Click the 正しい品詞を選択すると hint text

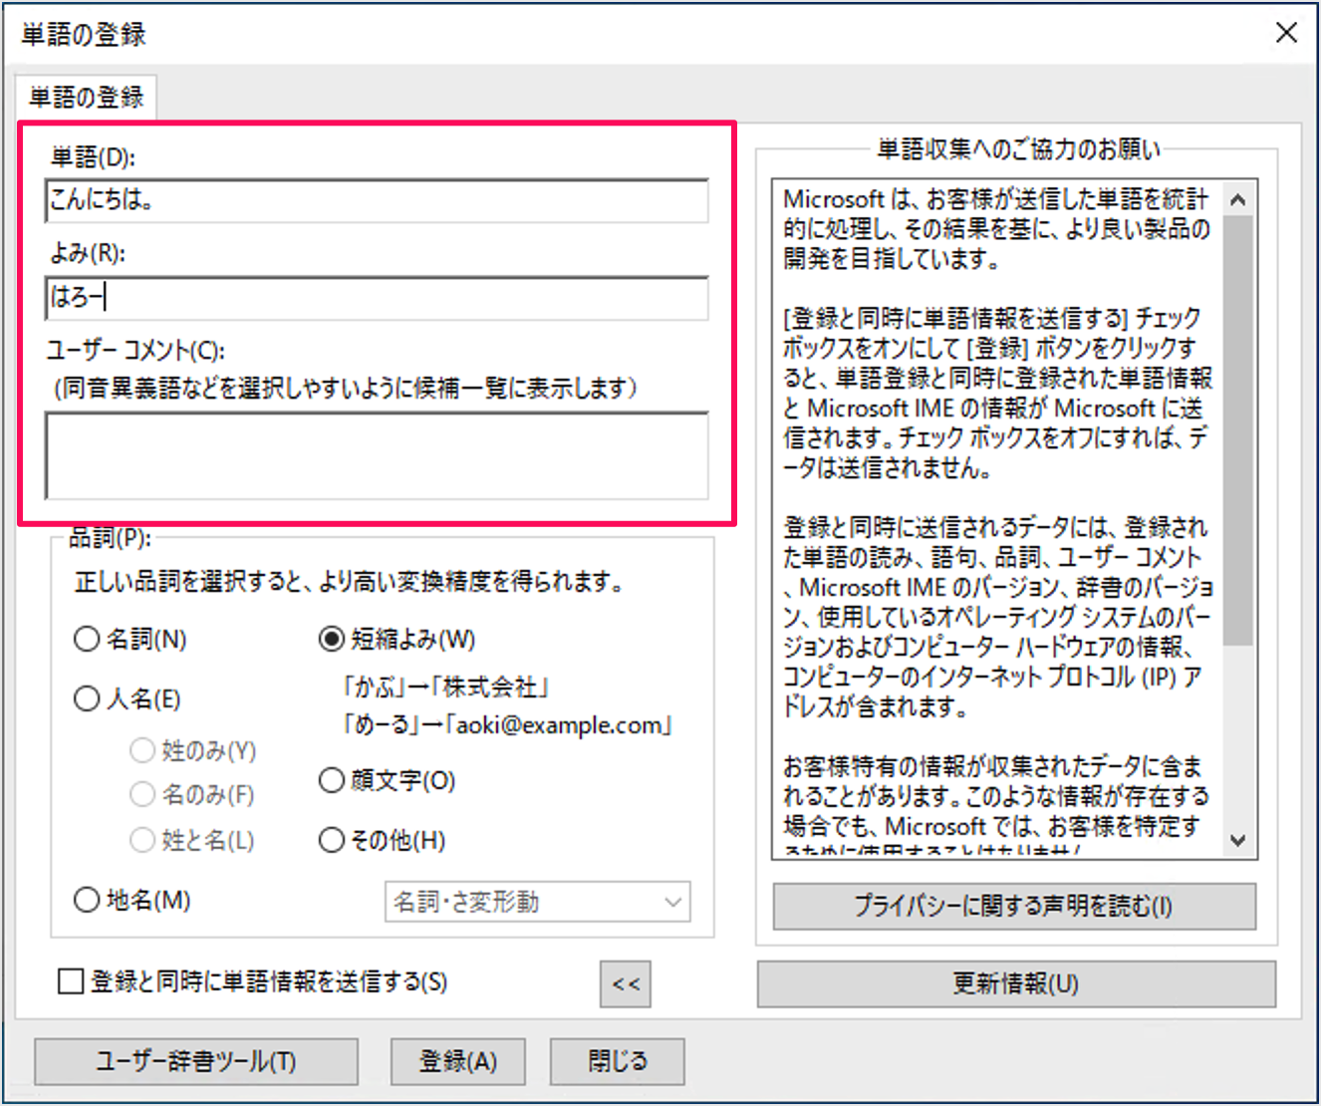[349, 581]
